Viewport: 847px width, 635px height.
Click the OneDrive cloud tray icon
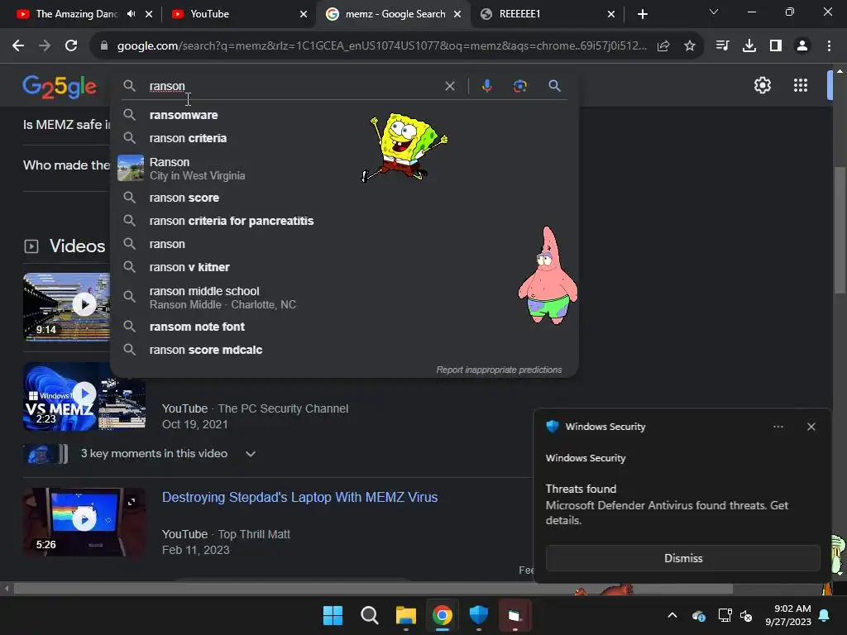point(698,615)
